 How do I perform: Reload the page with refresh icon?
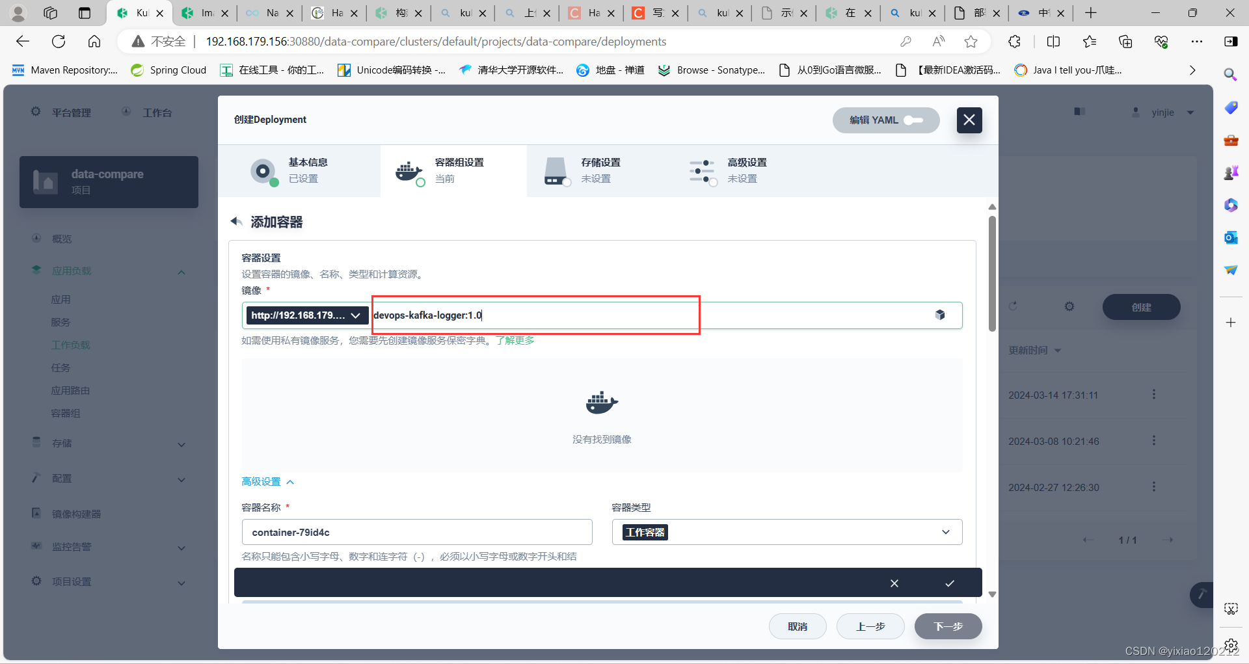pos(59,42)
